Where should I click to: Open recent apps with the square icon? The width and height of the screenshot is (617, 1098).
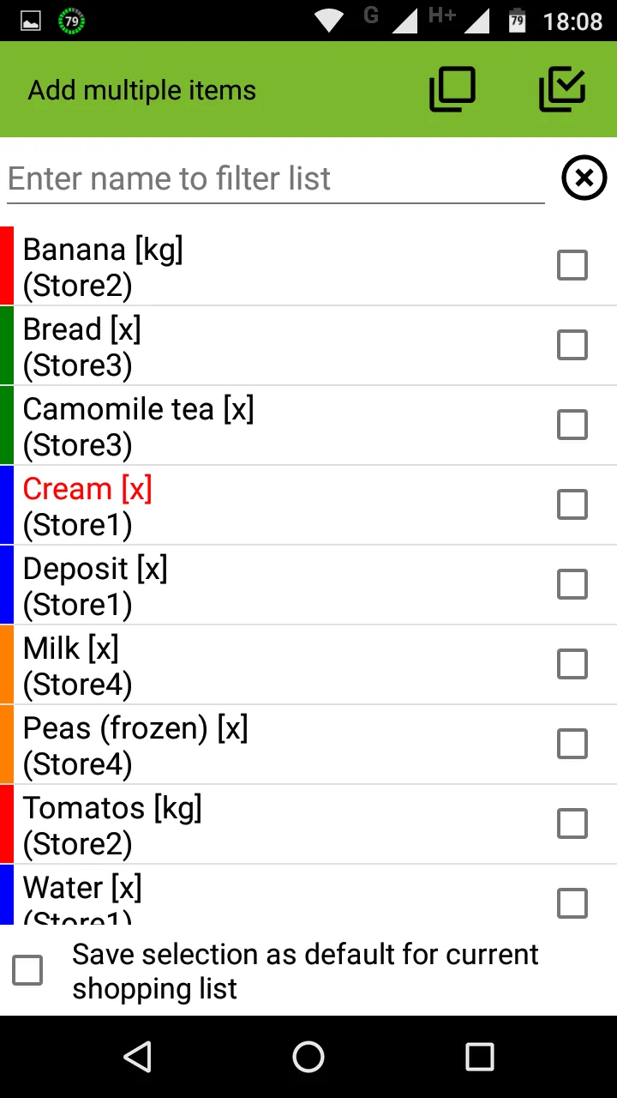click(480, 1057)
